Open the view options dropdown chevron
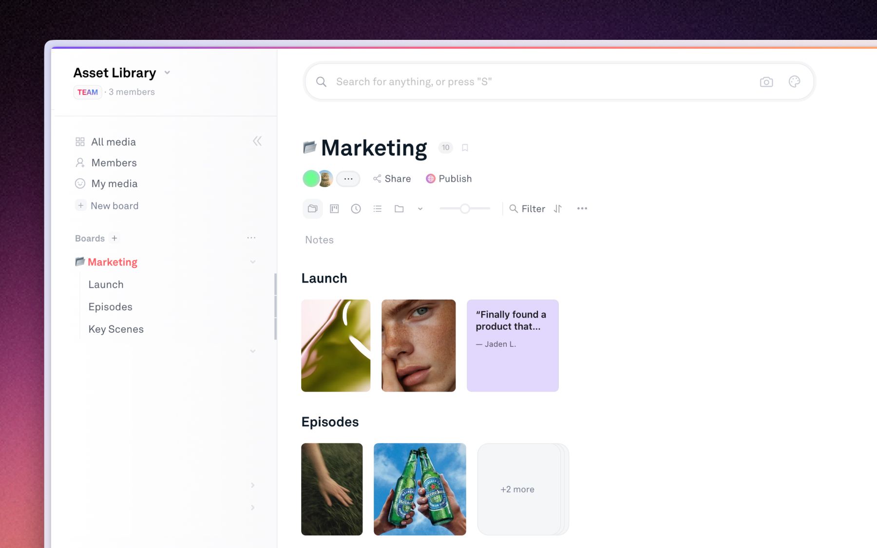Screen dimensions: 877x548 click(420, 209)
